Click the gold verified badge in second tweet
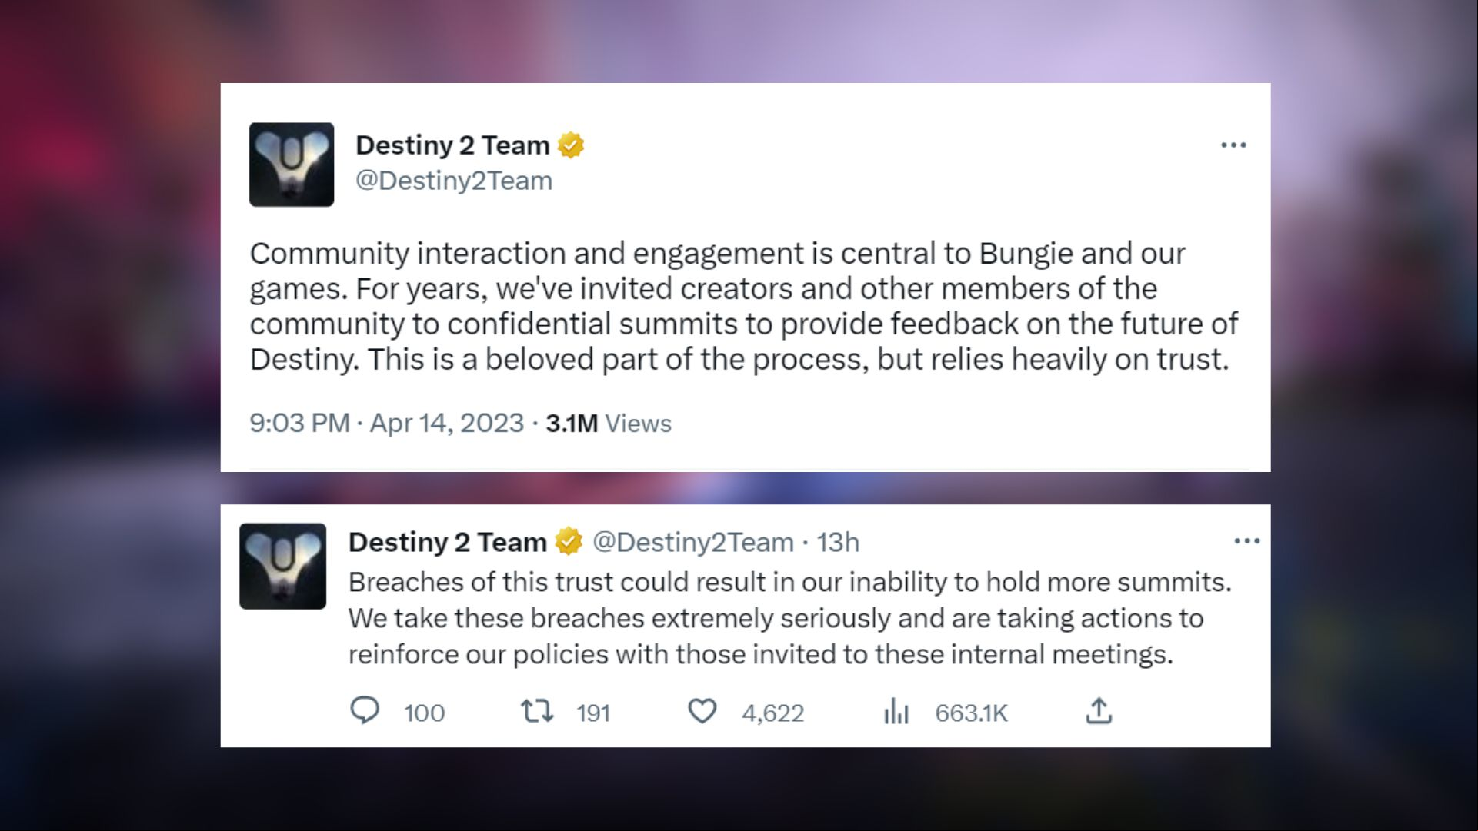Viewport: 1478px width, 831px height. (x=569, y=542)
